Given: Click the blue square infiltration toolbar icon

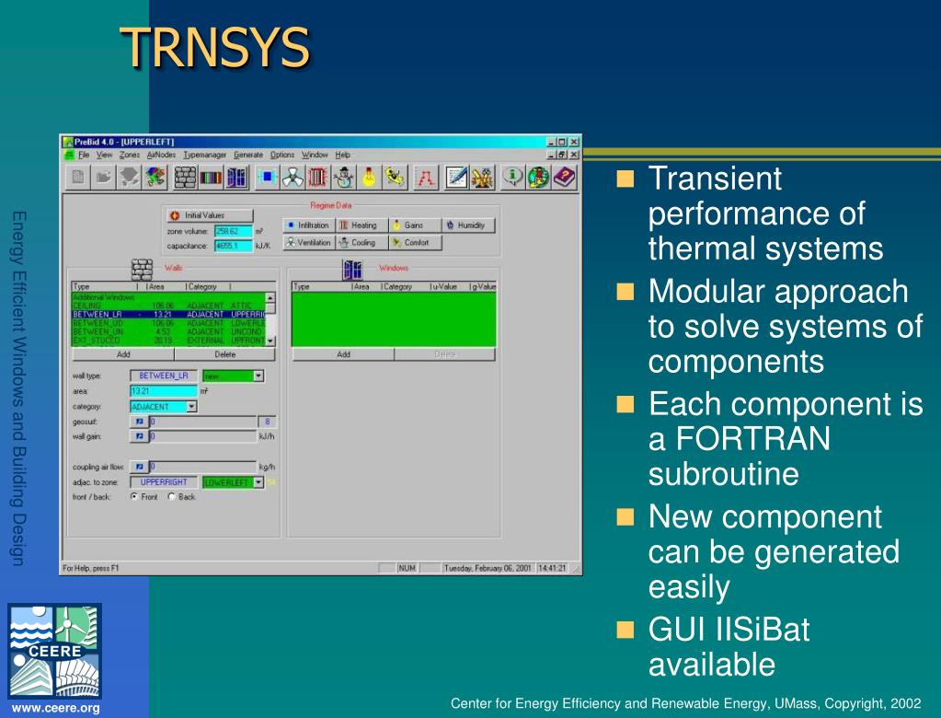Looking at the screenshot, I should [x=267, y=178].
